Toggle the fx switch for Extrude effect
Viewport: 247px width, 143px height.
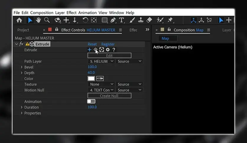[21, 44]
